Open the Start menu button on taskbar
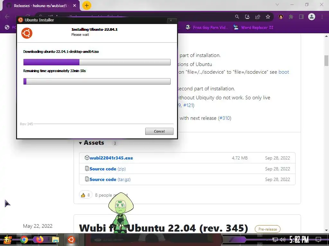 pos(7,240)
